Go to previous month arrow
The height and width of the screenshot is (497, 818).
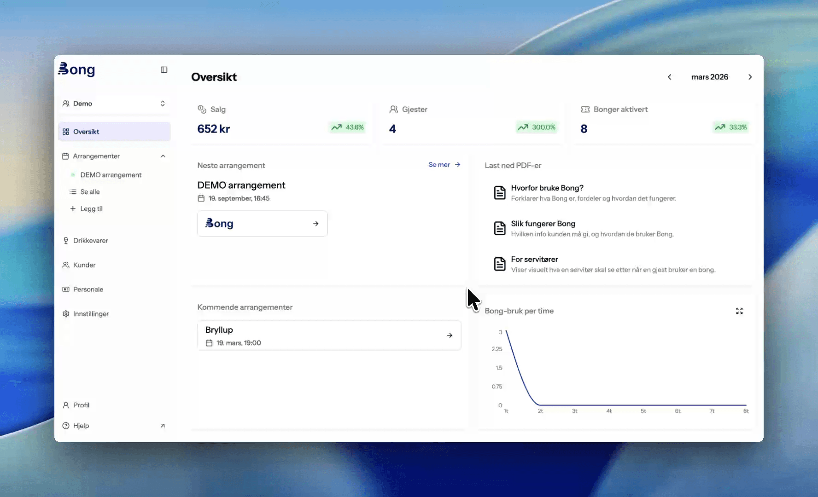tap(669, 77)
